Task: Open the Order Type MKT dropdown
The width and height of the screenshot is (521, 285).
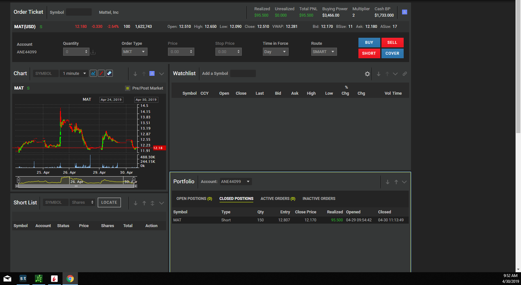Action: (134, 52)
